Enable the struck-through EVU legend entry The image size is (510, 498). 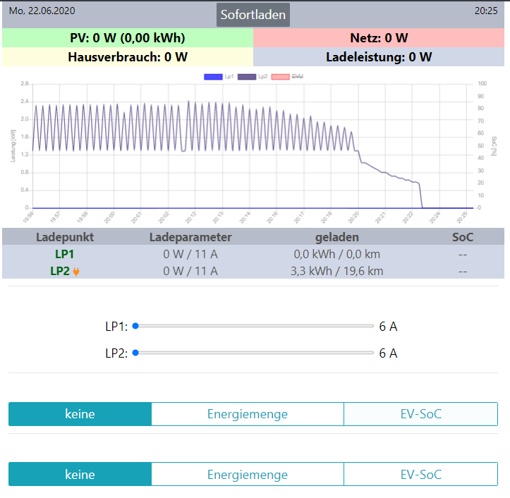(x=281, y=76)
